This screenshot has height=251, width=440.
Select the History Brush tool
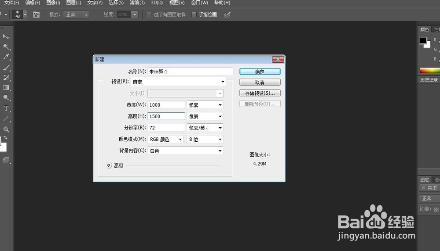[x=6, y=78]
